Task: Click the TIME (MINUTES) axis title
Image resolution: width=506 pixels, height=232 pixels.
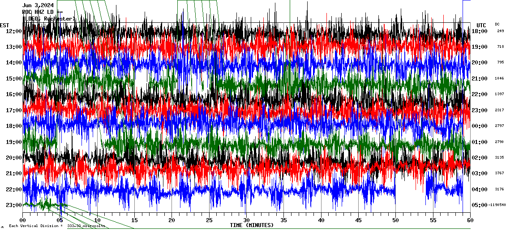Action: [252, 225]
